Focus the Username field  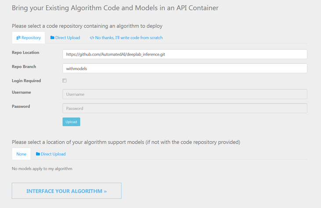pyautogui.click(x=185, y=94)
